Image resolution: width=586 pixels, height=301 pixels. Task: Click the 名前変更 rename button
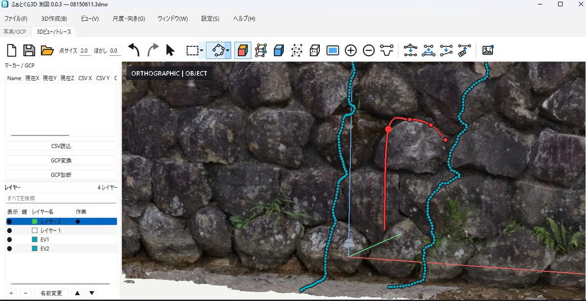point(51,293)
